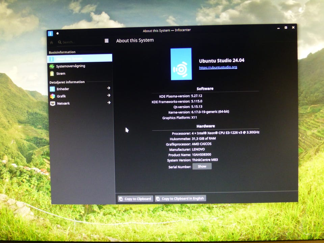Select the Systemovervågning entry
The width and height of the screenshot is (324, 243).
(x=80, y=66)
